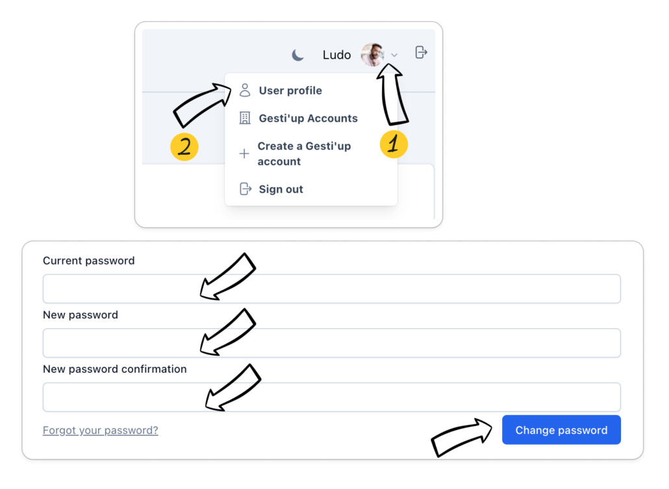The width and height of the screenshot is (669, 489).
Task: Click the sign-out icon in the top bar
Action: pos(421,53)
